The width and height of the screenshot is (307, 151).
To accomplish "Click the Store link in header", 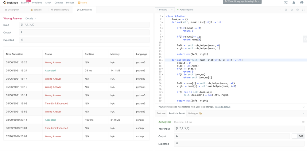I will click(84, 3).
